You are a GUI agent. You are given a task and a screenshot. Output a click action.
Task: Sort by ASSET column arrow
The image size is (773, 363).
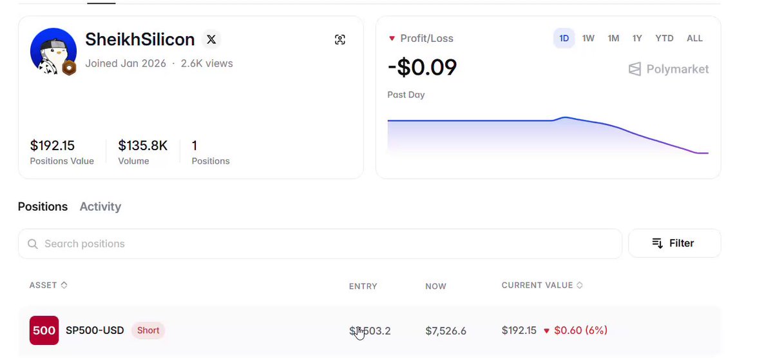tap(64, 285)
